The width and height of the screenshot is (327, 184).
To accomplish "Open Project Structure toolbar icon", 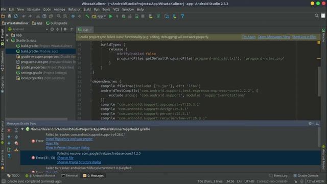I will tap(167, 16).
